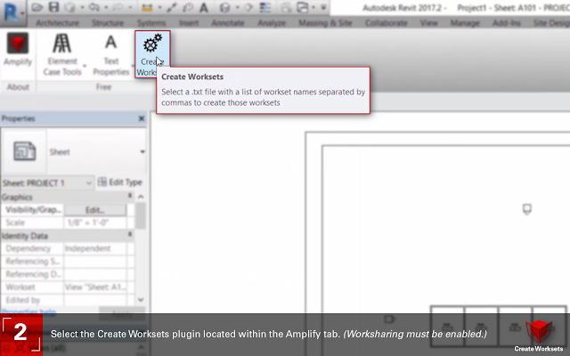Open the 3D View dropdown arrow
Viewport: 570px width, 356px height.
click(x=237, y=7)
